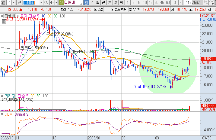Click the 티엘비 chart legend label
This screenshot has width=216, height=140.
point(10,16)
